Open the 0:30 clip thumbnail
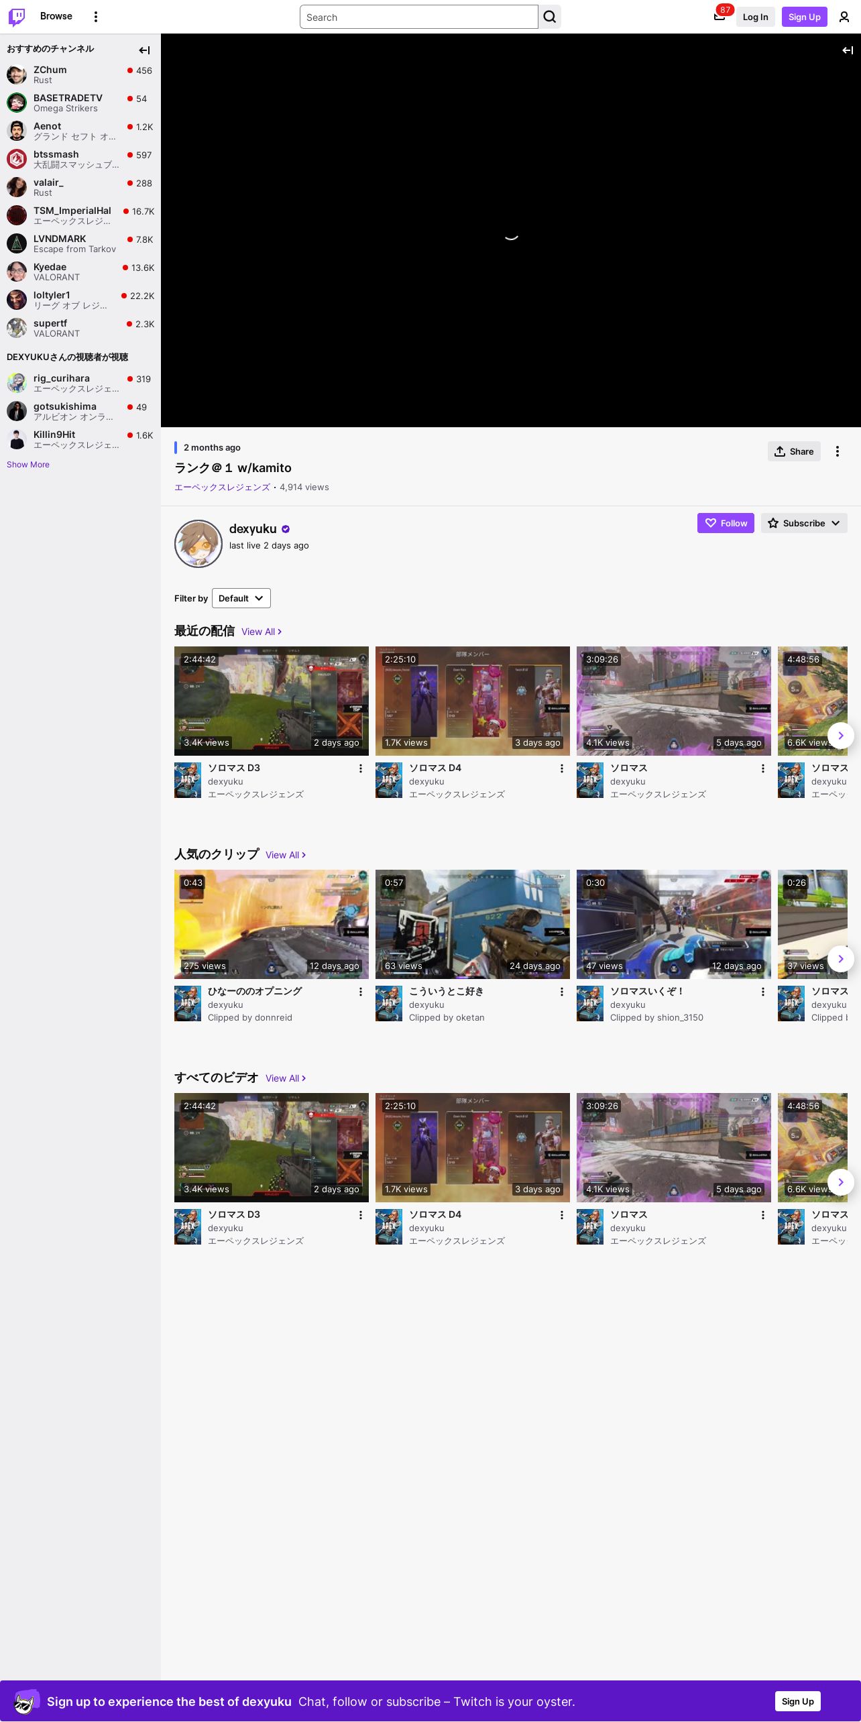 click(x=674, y=924)
